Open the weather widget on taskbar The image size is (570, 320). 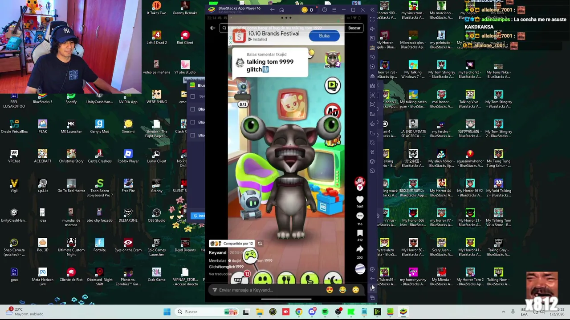pyautogui.click(x=24, y=312)
